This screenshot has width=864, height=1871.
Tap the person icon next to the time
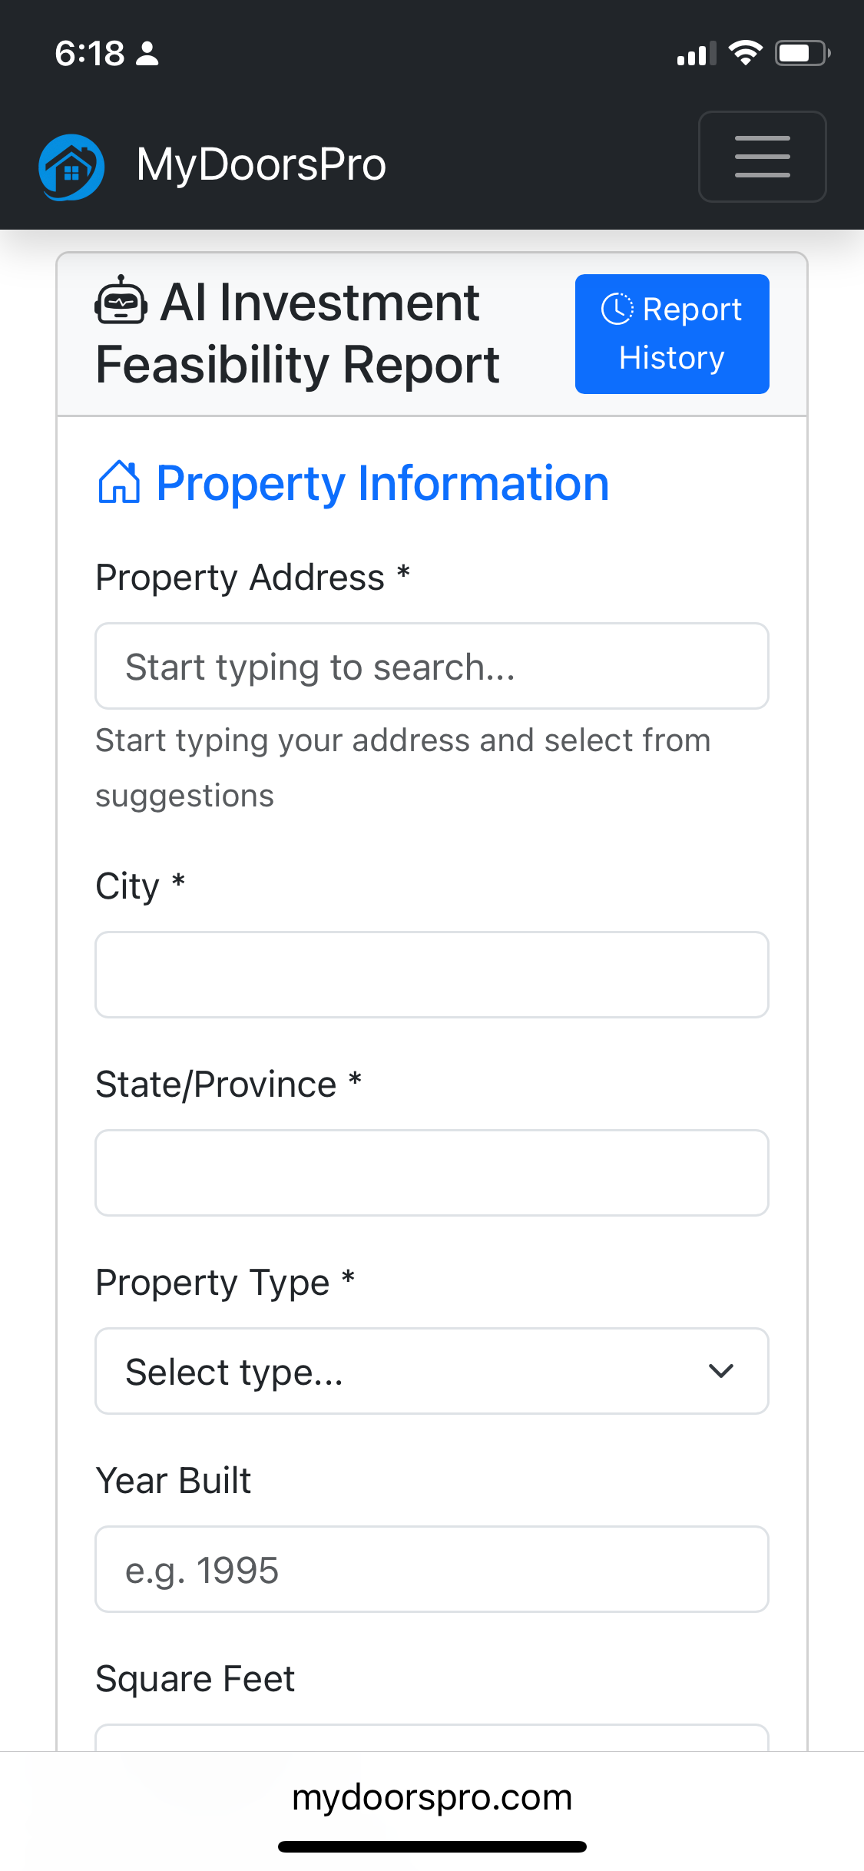[x=147, y=54]
